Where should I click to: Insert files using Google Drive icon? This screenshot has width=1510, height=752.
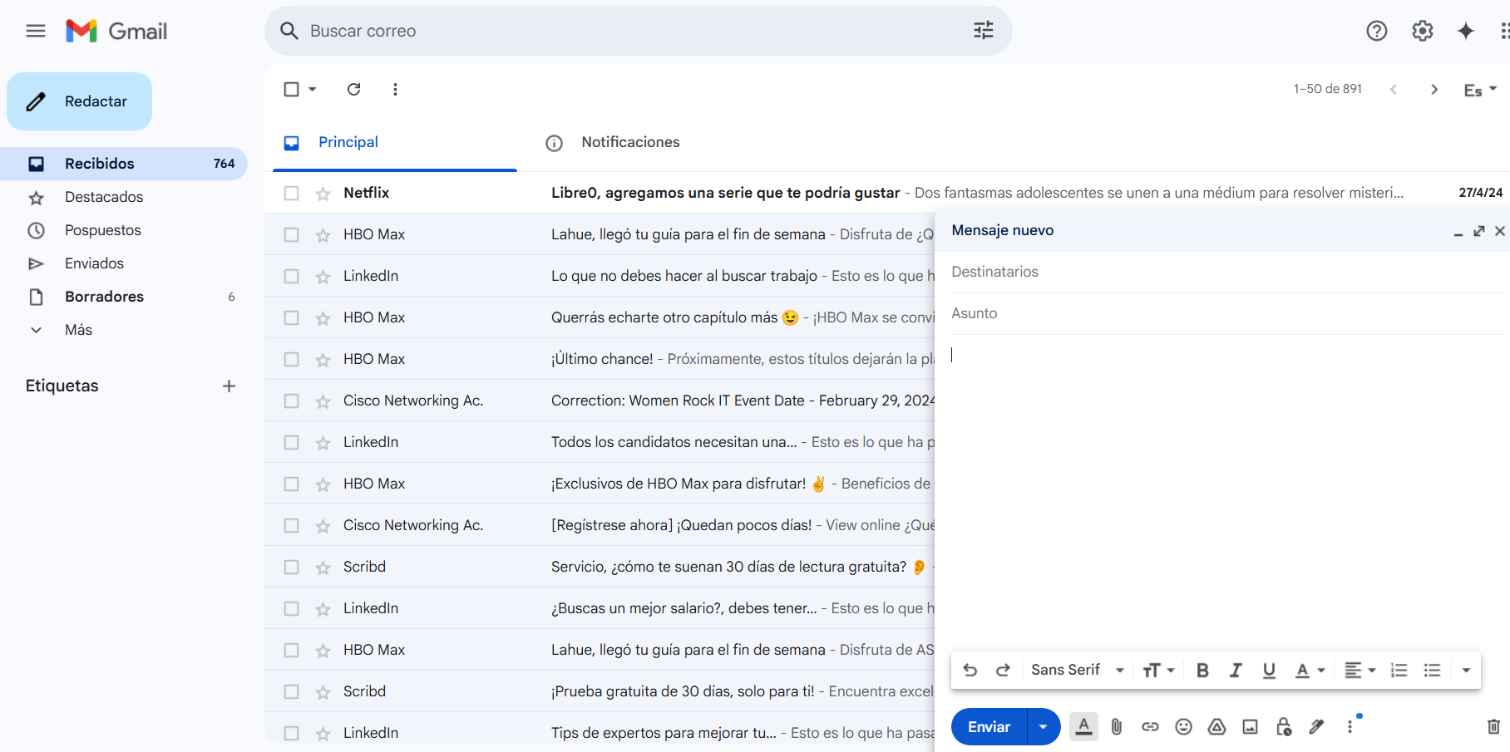tap(1216, 727)
